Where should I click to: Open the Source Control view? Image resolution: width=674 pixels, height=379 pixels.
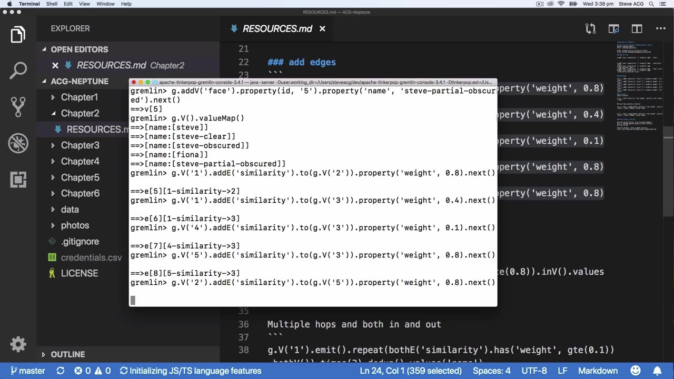tap(18, 107)
